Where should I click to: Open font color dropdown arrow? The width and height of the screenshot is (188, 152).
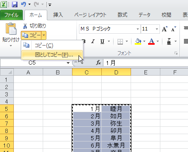[157, 41]
